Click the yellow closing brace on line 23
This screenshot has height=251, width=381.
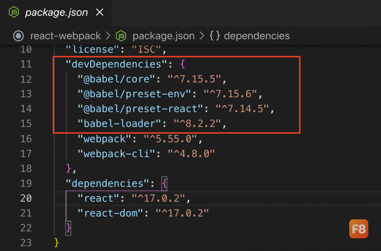[x=57, y=243]
